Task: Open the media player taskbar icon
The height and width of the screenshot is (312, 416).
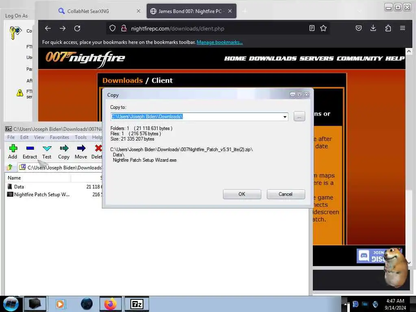Action: pyautogui.click(x=60, y=304)
